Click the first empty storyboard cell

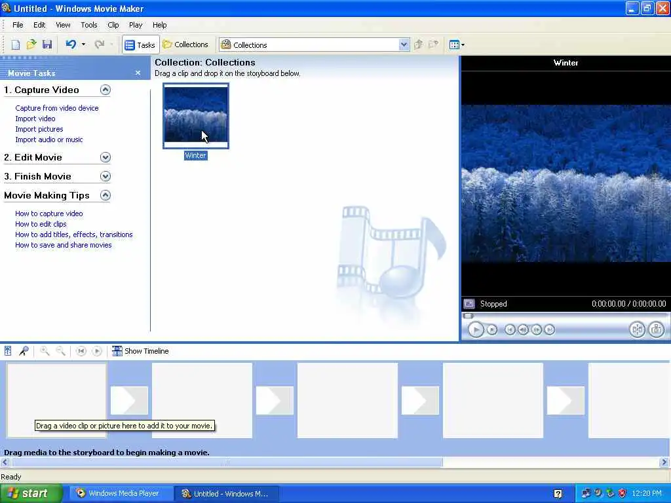click(x=56, y=400)
